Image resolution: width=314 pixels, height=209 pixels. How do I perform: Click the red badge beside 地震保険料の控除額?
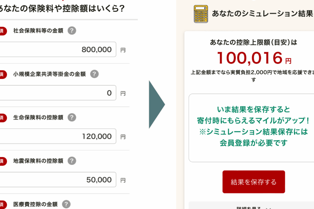click(2, 161)
